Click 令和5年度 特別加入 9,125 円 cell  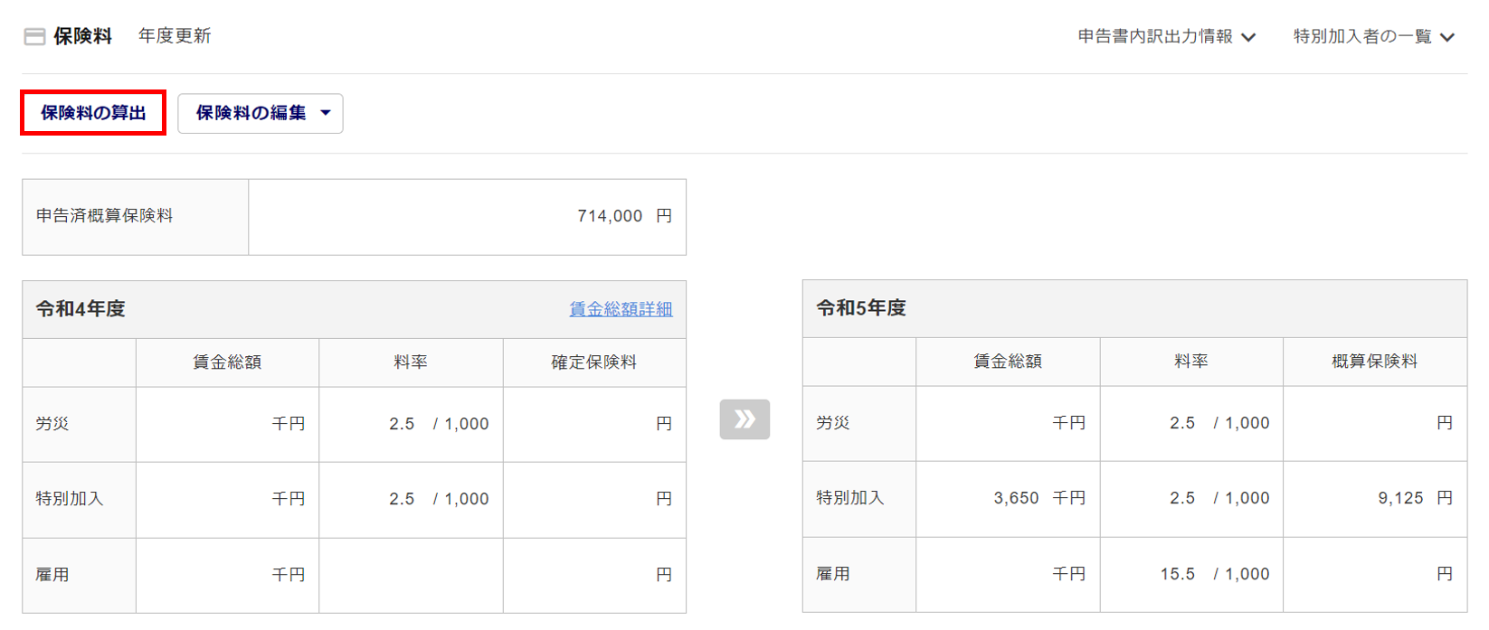click(1375, 498)
